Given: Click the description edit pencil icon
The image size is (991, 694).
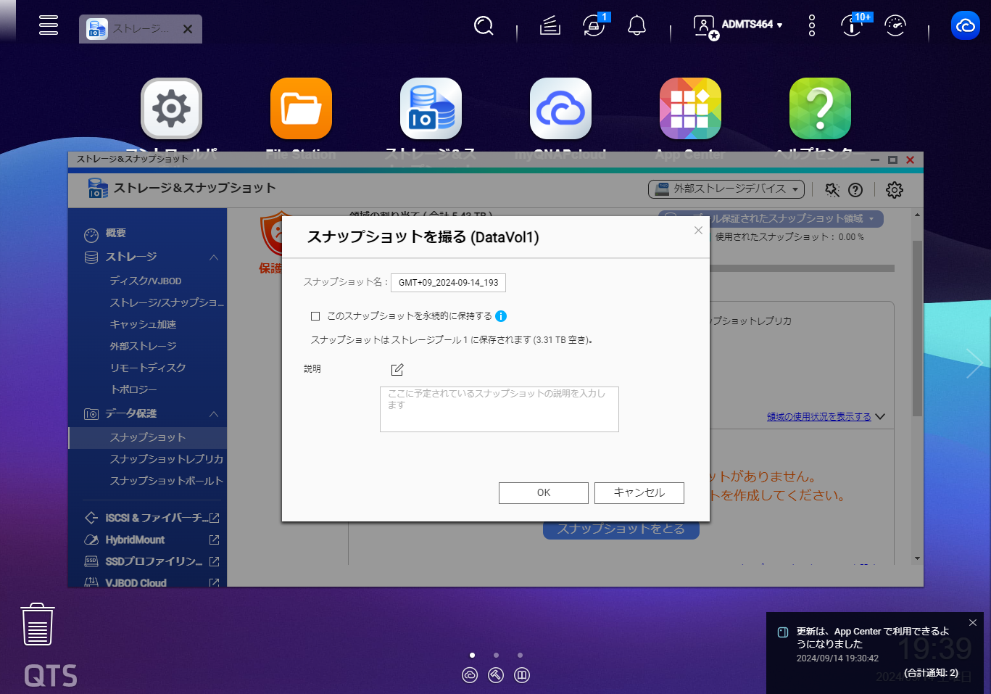Looking at the screenshot, I should 397,370.
